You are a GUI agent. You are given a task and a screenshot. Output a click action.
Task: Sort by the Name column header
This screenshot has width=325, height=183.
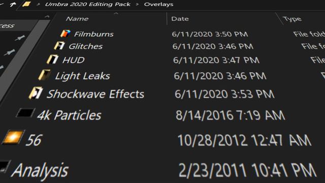click(x=77, y=19)
